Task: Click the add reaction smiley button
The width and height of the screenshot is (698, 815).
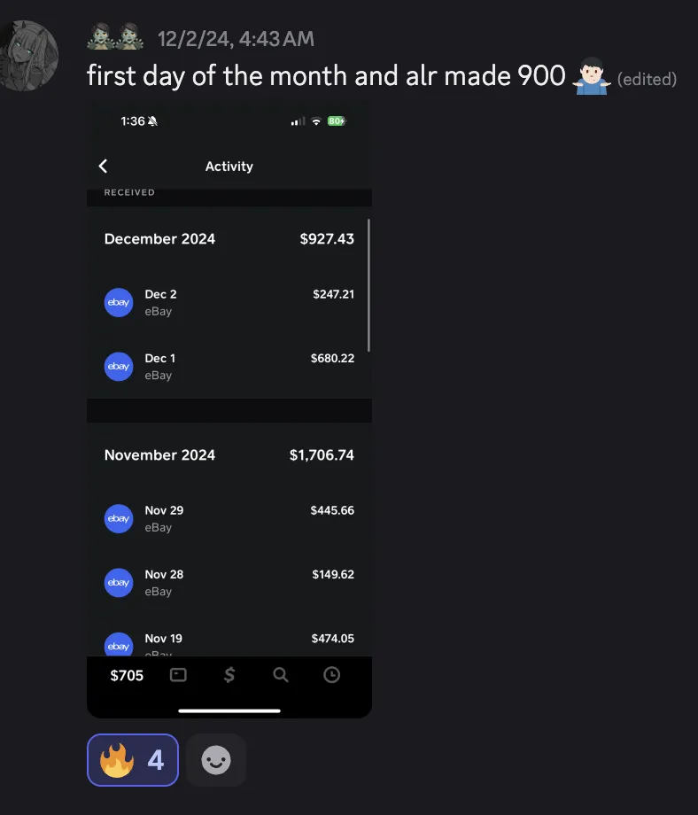Action: tap(216, 760)
